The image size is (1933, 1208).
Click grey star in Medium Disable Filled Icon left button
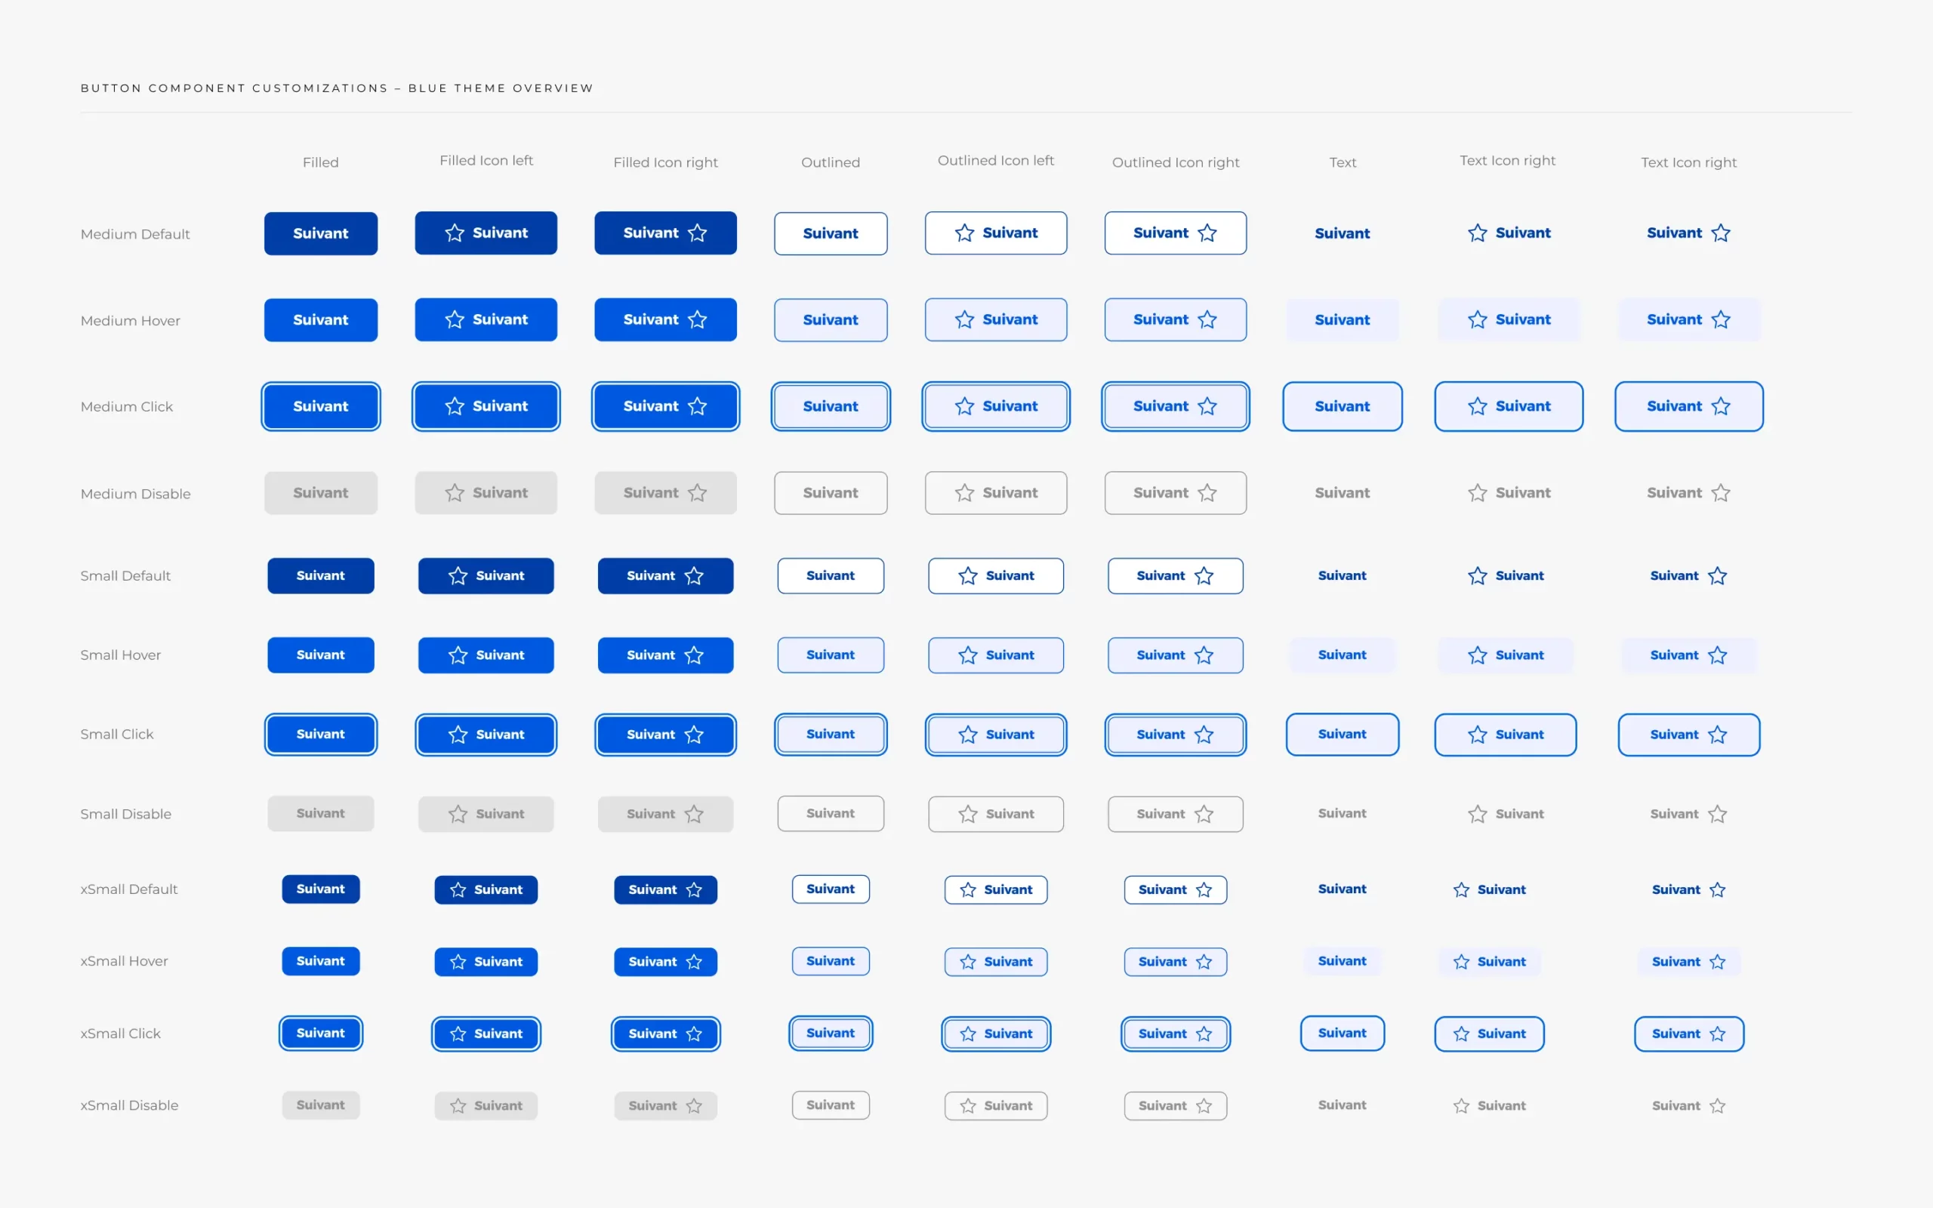pos(455,493)
